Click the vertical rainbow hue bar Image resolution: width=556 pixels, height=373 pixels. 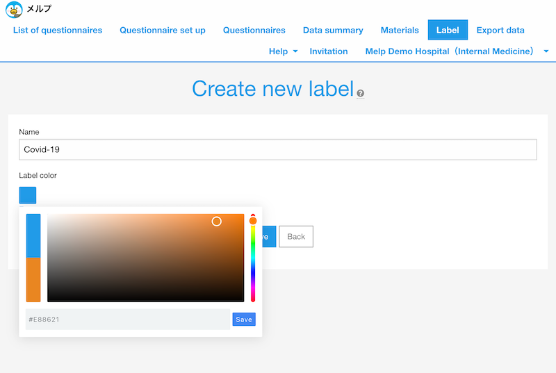(253, 258)
